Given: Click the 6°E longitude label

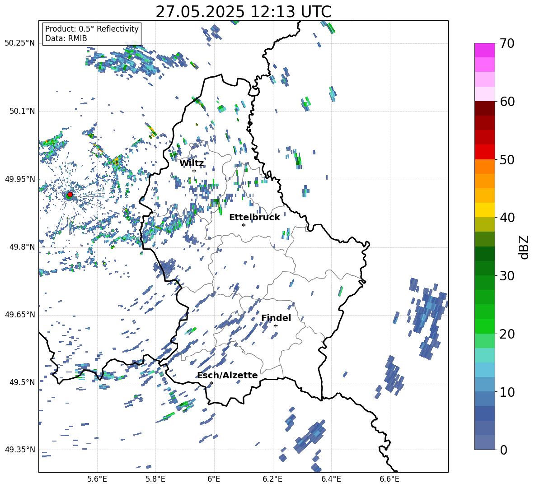Looking at the screenshot, I should point(214,479).
